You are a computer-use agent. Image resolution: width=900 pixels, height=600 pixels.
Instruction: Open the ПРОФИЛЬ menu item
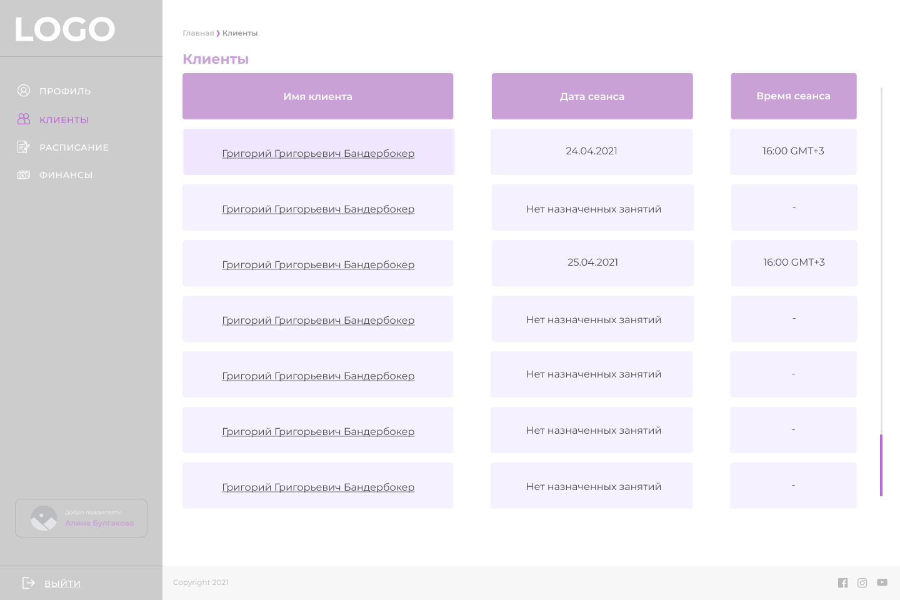point(65,91)
